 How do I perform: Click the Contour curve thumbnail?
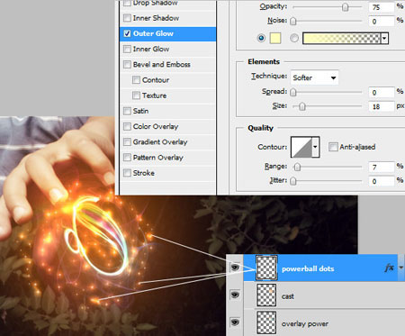pyautogui.click(x=301, y=147)
